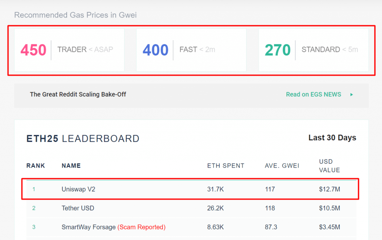Expand the Tether USD row details
Screen dimensions: 382x240
point(78,208)
